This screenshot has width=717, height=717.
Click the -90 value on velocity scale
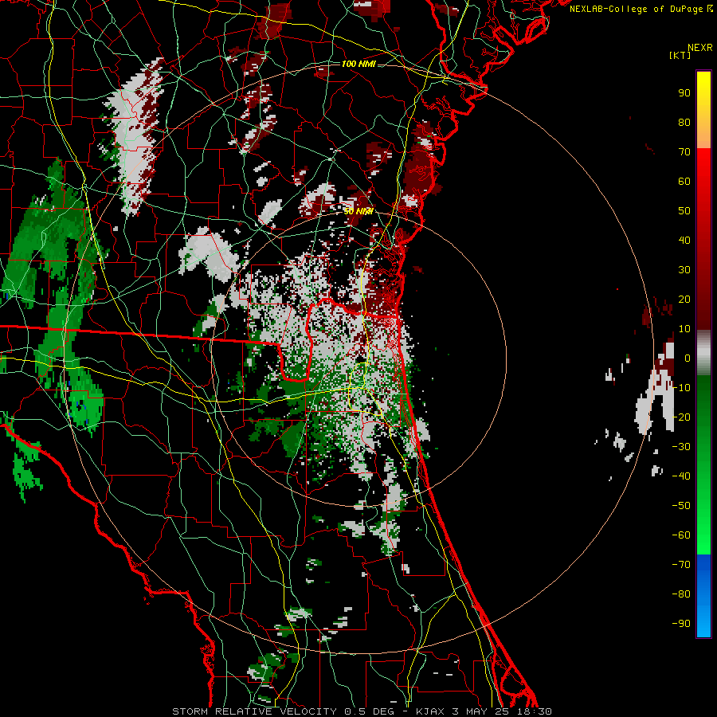(x=681, y=624)
